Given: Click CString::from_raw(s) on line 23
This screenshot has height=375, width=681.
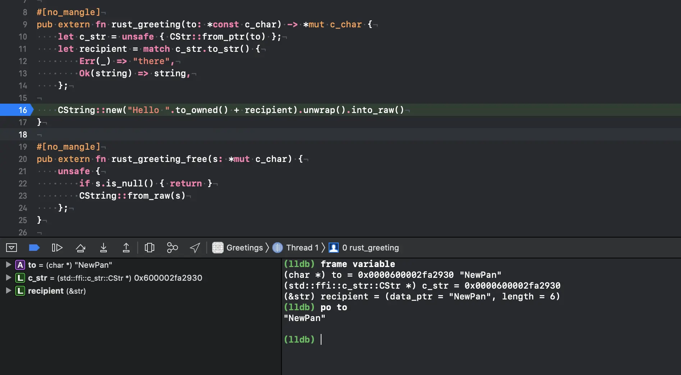Looking at the screenshot, I should 132,196.
